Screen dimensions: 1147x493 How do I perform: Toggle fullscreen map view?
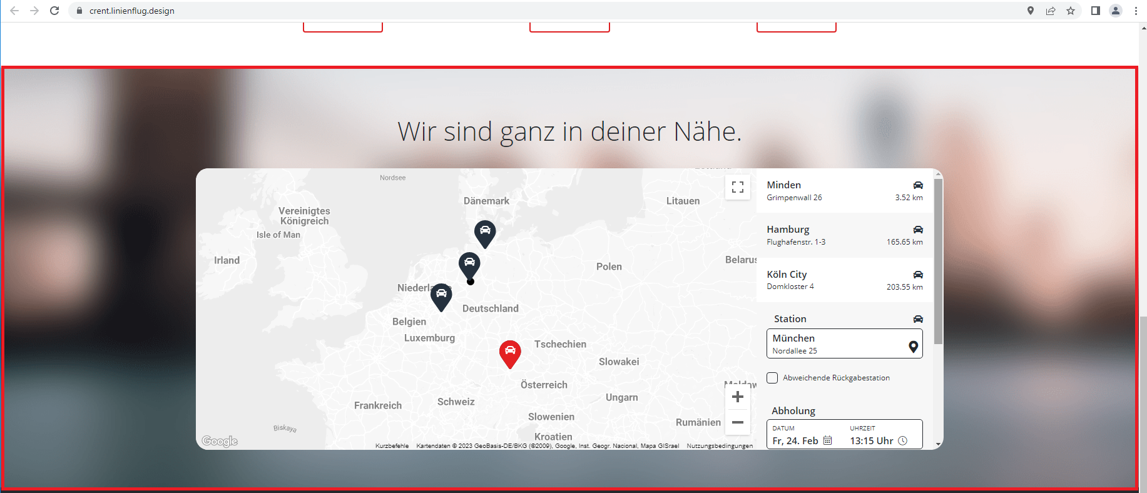[738, 187]
